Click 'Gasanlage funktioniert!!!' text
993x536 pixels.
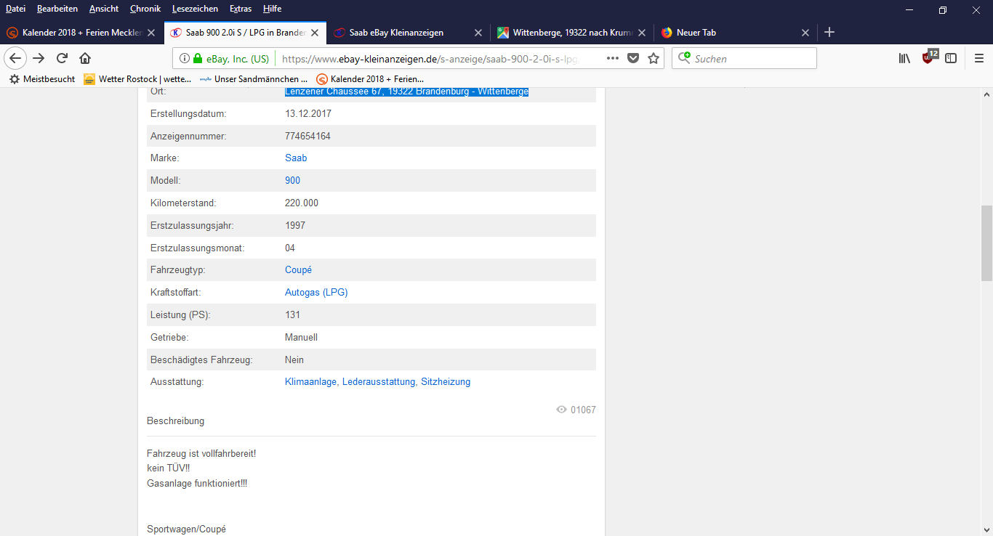tap(197, 483)
